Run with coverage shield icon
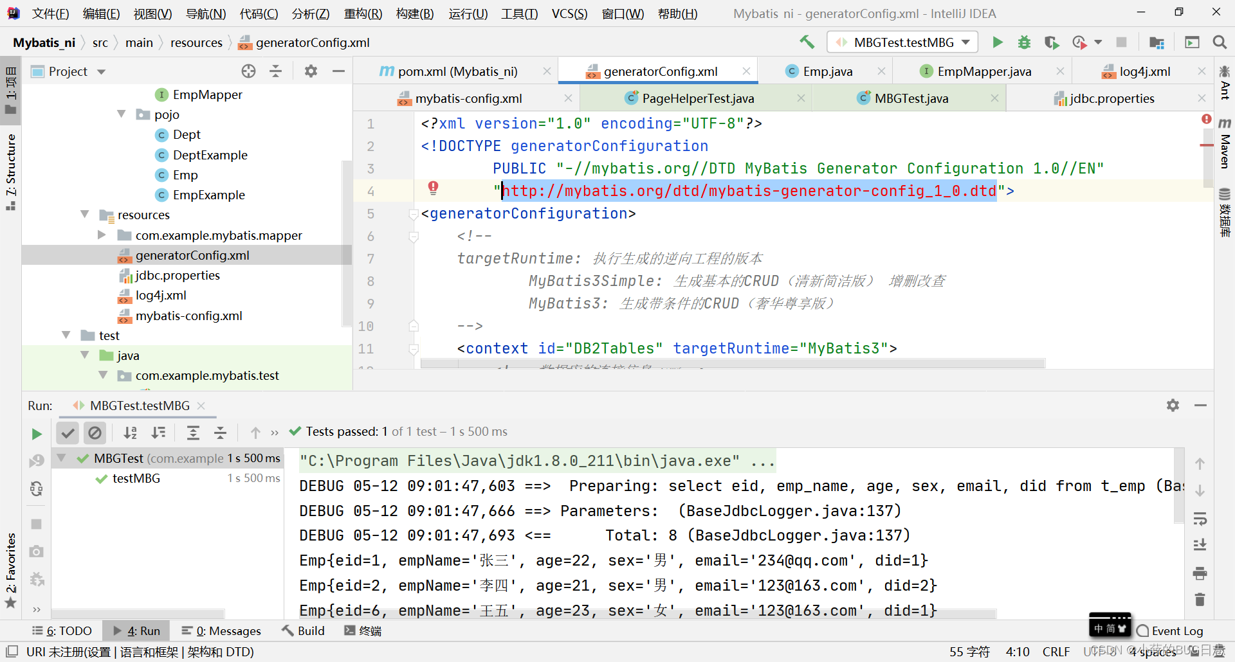The image size is (1235, 662). (1052, 42)
